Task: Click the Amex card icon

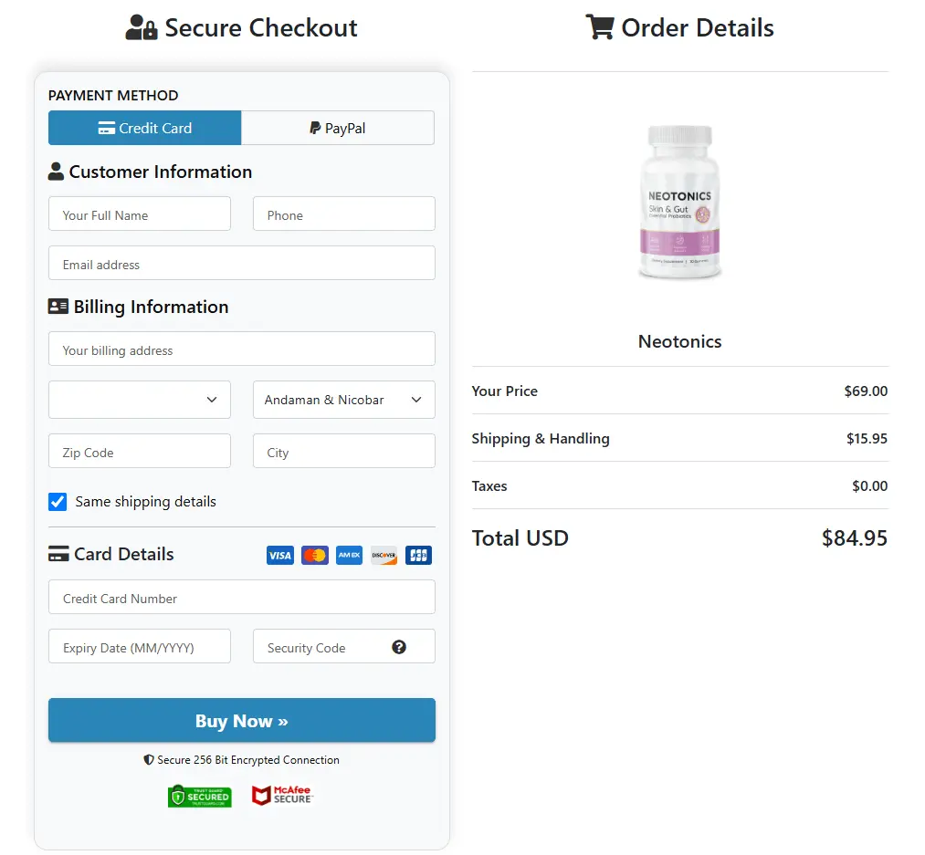Action: 350,555
